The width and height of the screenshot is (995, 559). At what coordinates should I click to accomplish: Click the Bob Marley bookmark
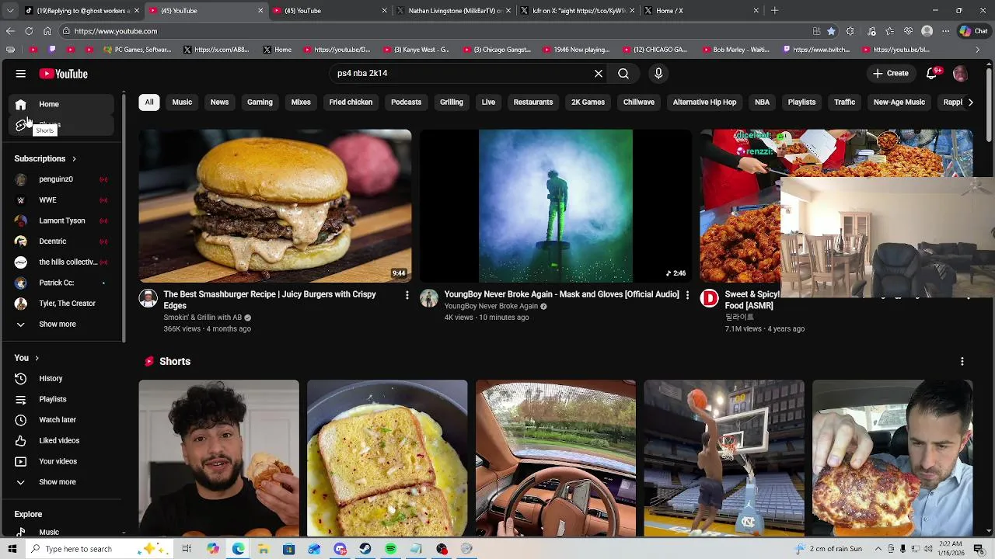click(735, 50)
